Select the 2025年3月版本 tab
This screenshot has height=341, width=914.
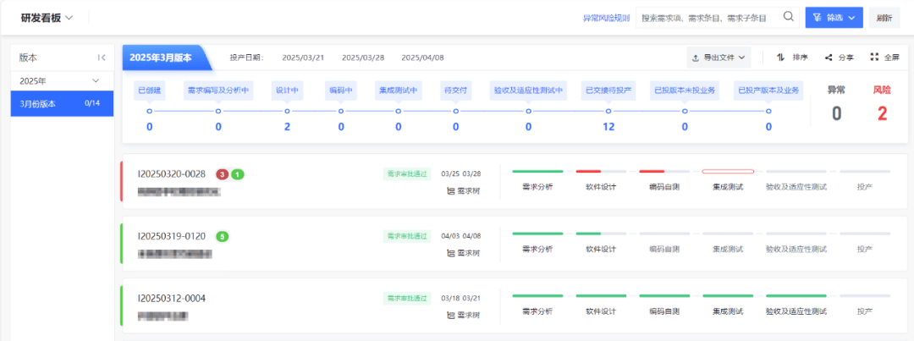[x=164, y=58]
